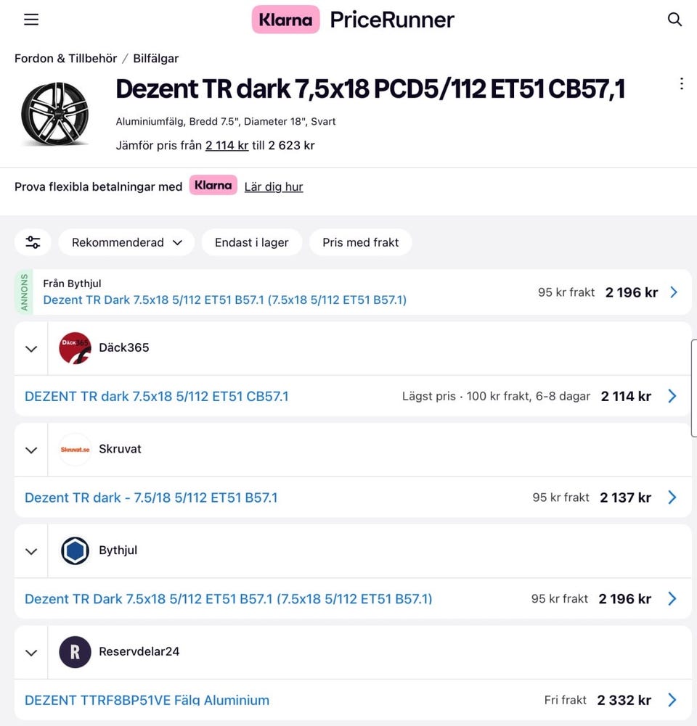Open the Däck365 DEZENT TR dark offer link
Screen dimensions: 697x726
pos(157,396)
